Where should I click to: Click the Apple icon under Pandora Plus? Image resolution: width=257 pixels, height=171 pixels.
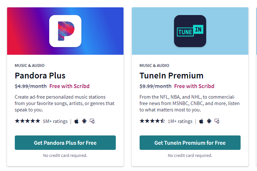(x=77, y=121)
